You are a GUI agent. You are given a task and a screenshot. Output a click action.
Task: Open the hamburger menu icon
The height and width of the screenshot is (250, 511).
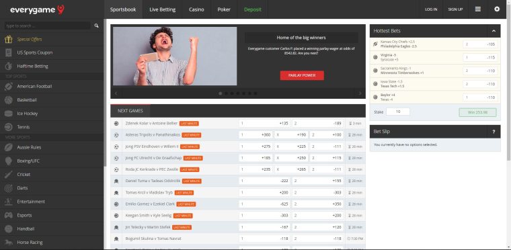coord(478,9)
